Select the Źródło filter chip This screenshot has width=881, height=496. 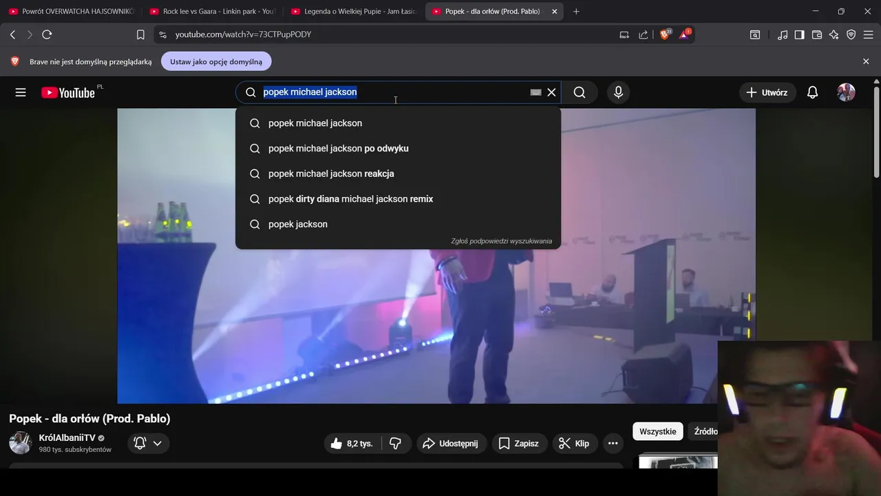tap(705, 431)
